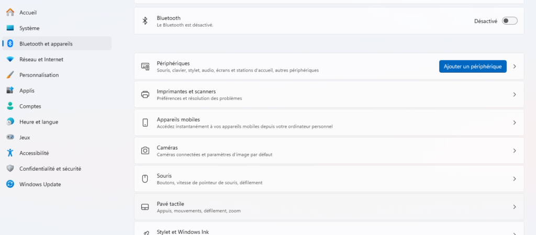Select Applis in the sidebar menu
This screenshot has height=235, width=536.
(27, 91)
